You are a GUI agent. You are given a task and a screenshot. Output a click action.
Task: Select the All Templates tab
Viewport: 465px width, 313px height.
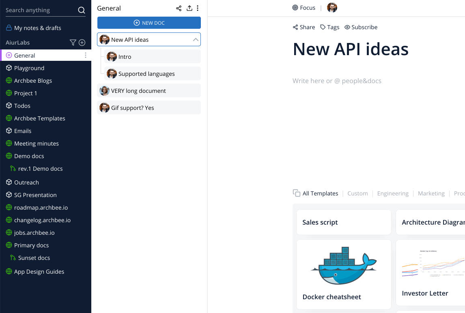click(x=315, y=193)
